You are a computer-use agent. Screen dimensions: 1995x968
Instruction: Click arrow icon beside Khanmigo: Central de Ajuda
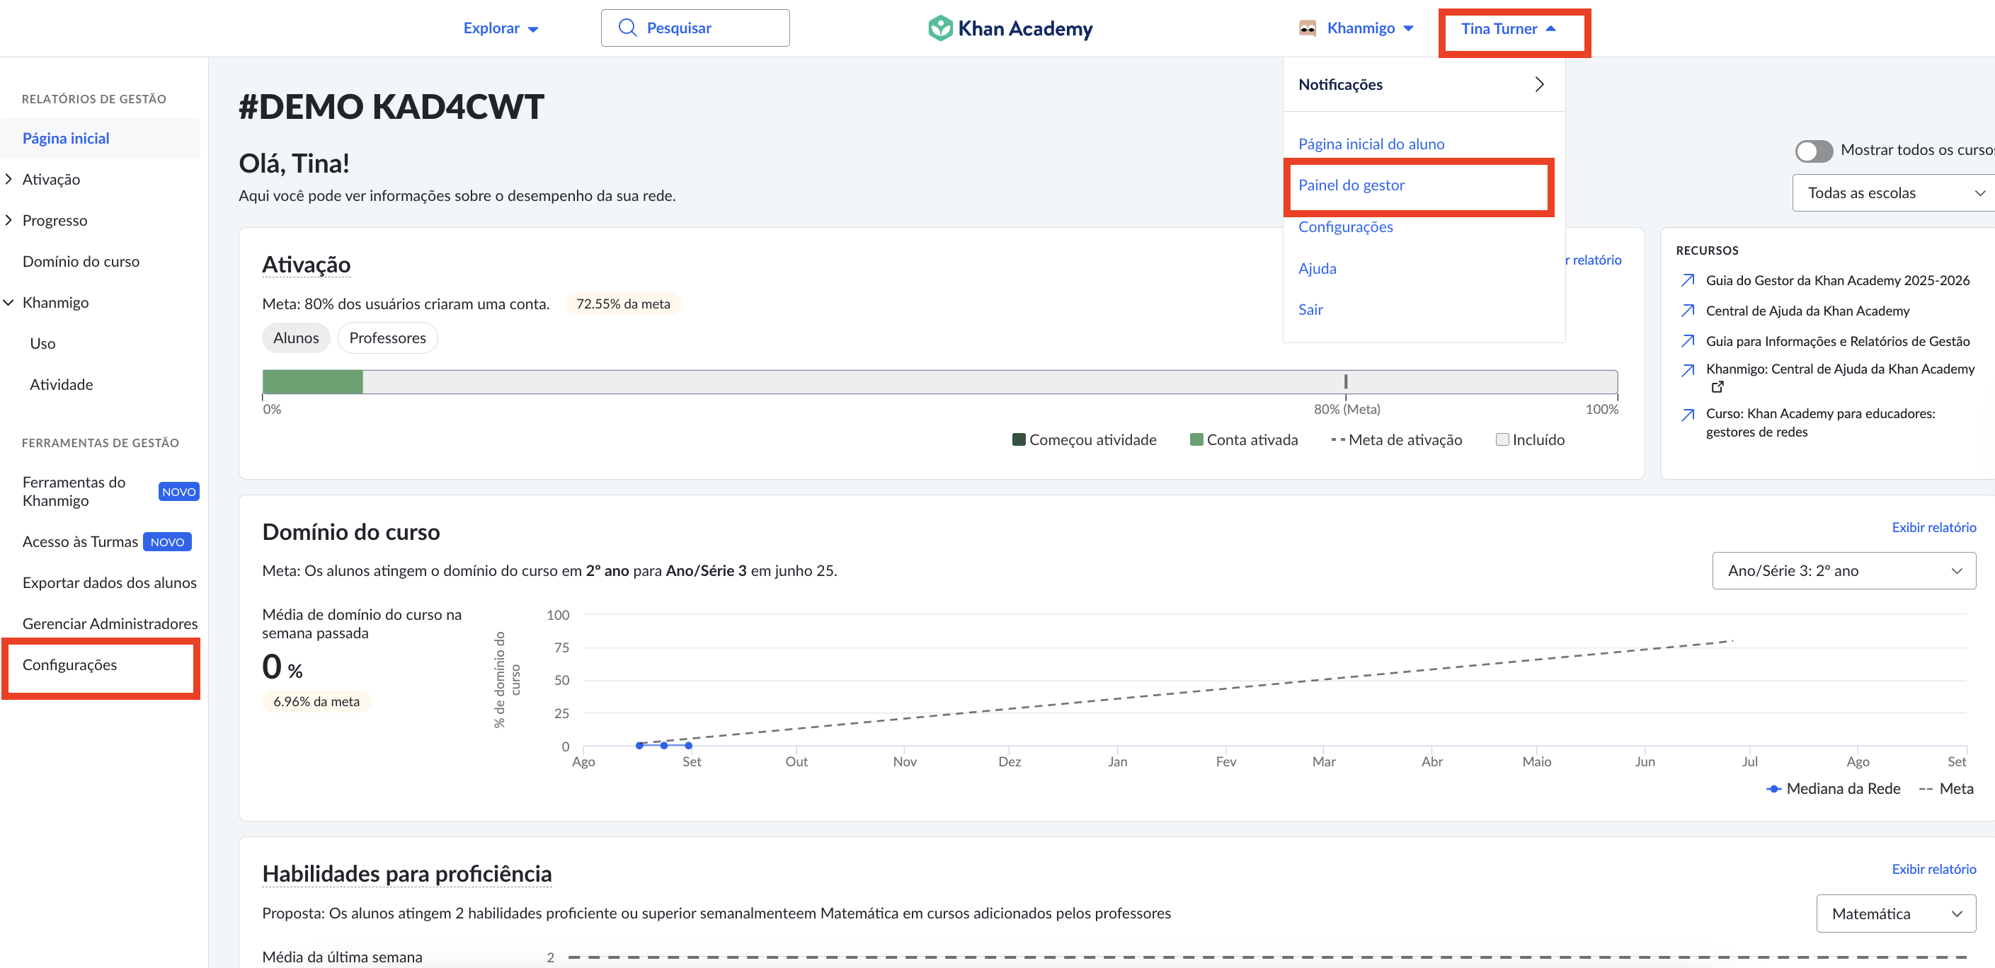pos(1688,371)
